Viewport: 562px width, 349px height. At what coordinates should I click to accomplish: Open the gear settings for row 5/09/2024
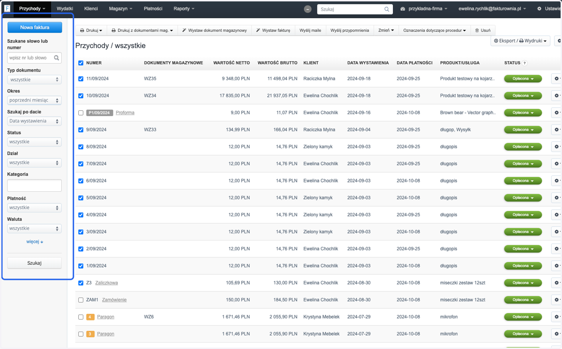pos(557,197)
